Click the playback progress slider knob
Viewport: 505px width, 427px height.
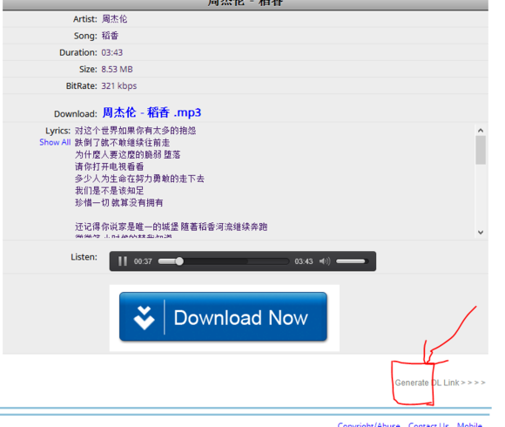(179, 261)
